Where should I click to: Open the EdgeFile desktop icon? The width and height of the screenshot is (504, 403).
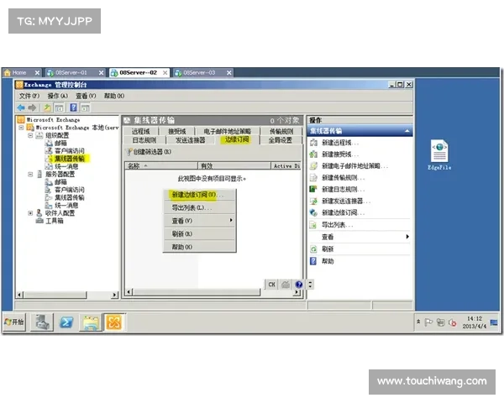[439, 154]
